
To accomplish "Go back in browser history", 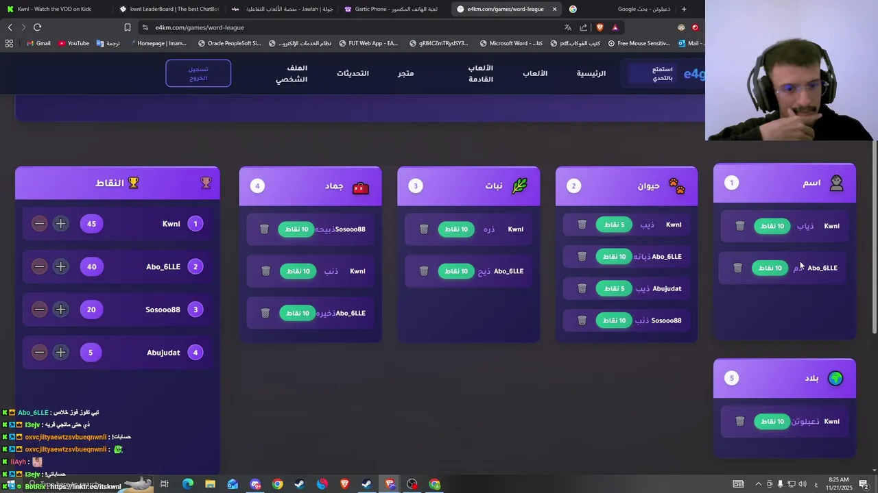I will click(10, 27).
